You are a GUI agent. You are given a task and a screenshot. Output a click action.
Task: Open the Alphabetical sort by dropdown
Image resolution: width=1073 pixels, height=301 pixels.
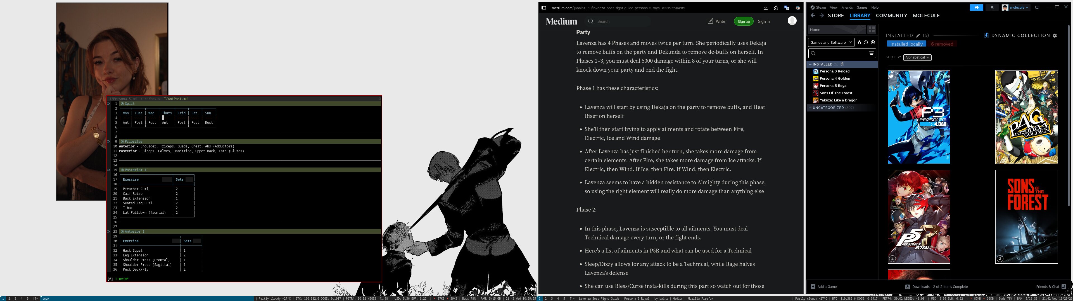pyautogui.click(x=917, y=57)
